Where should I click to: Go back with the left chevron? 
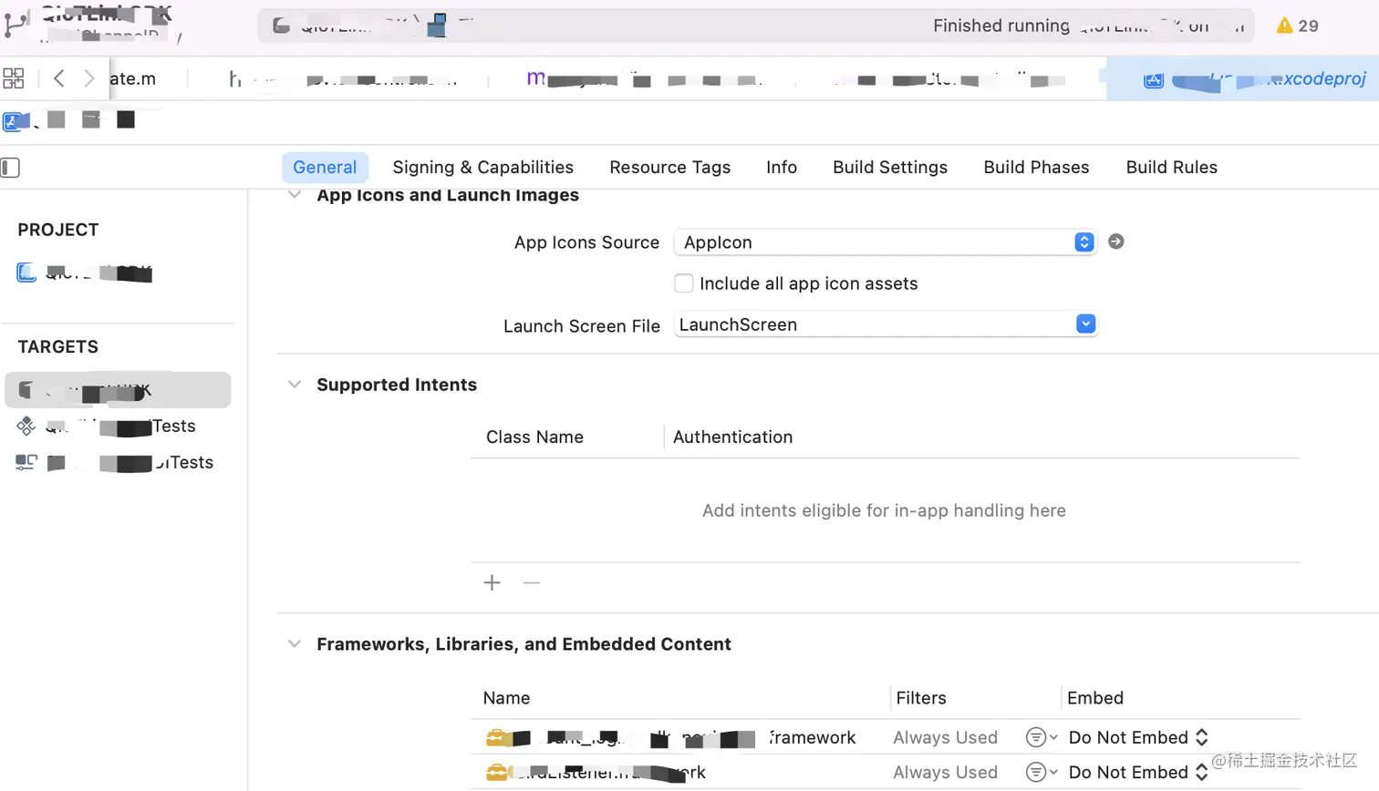(59, 78)
